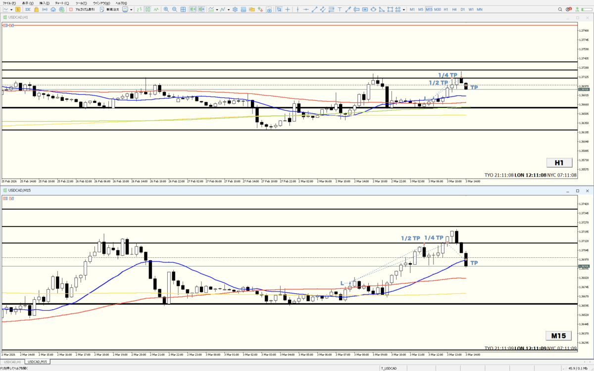This screenshot has height=371, width=594.
Task: Switch to the USDCAD,M15 chart tab
Action: (37, 362)
